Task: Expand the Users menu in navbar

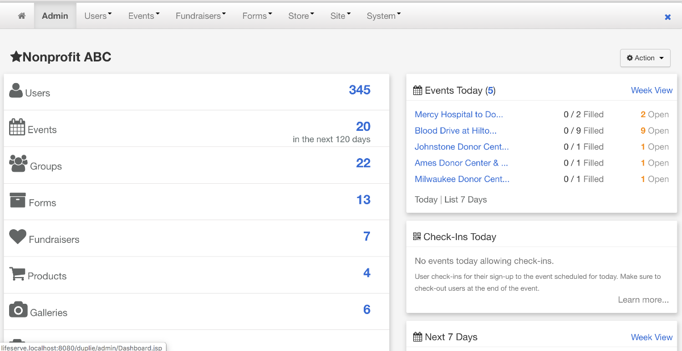Action: pyautogui.click(x=98, y=16)
